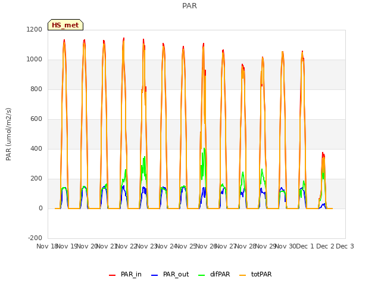Screen dimensions: 381x286
Task: Click the green difPAR legend swatch
Action: [202, 275]
